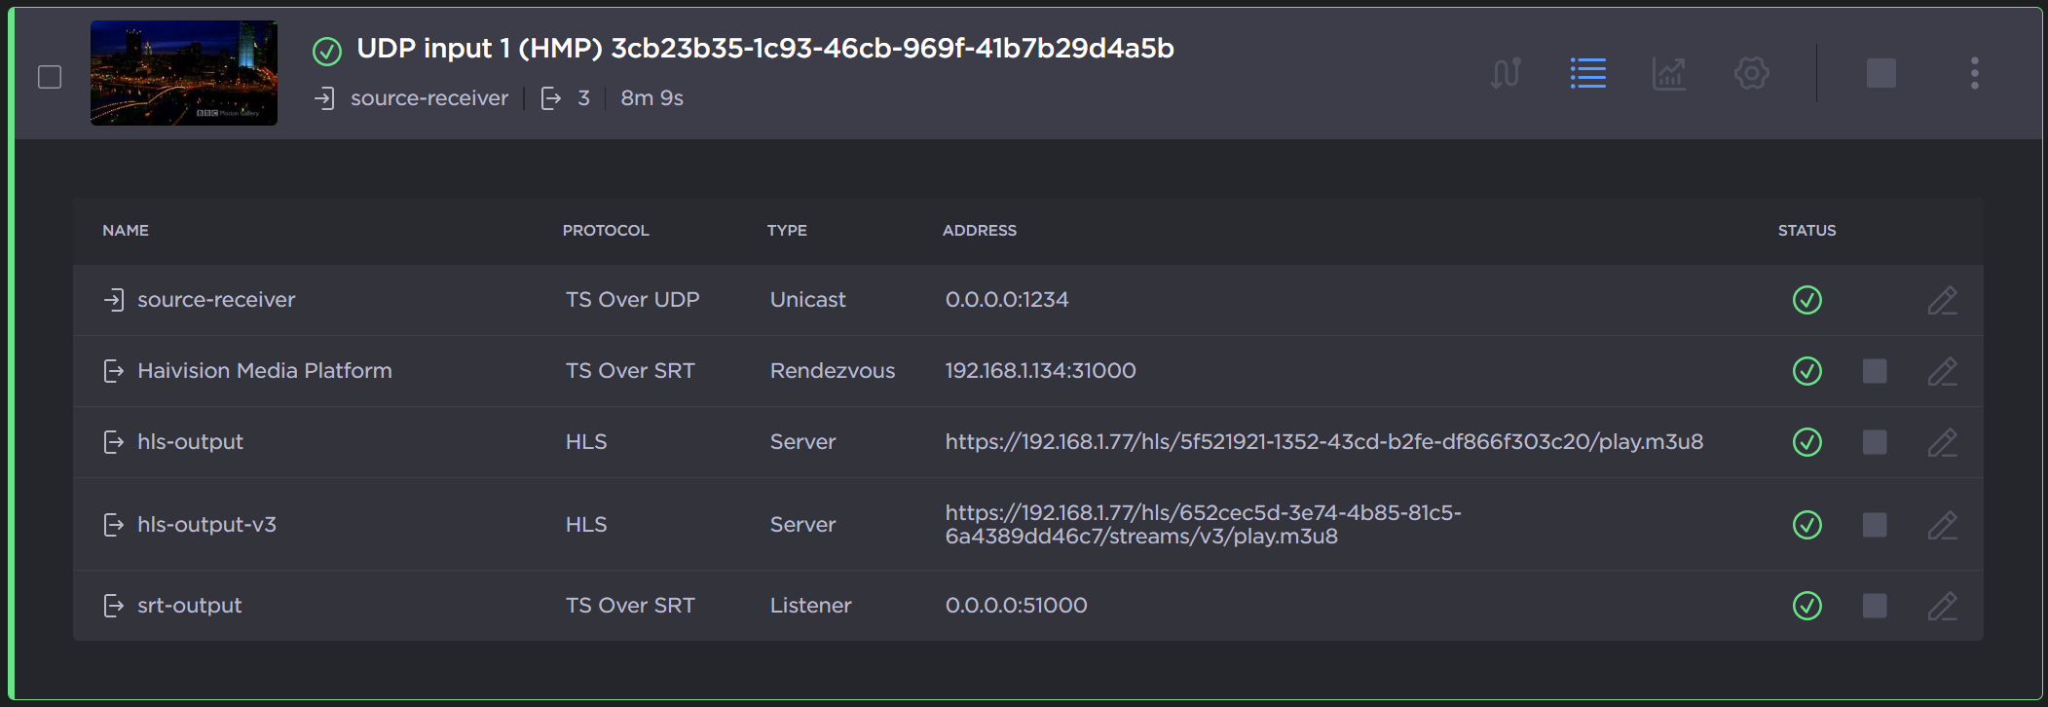Screen dimensions: 2048x707
Task: Click the source-receiver label in the header
Action: point(429,97)
